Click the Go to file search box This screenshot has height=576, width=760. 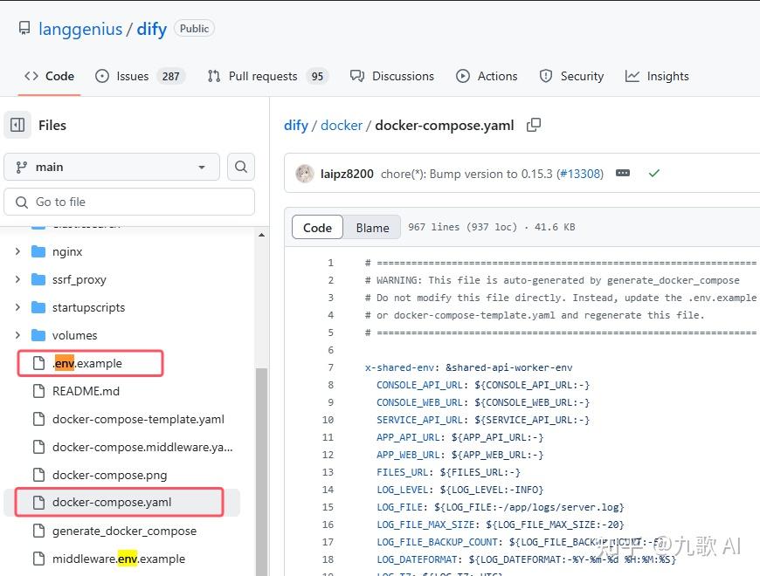coord(129,202)
